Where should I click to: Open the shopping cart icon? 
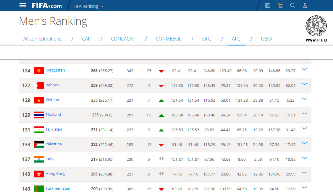tap(280, 5)
